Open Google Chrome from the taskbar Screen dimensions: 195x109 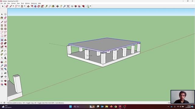[x=116, y=107]
